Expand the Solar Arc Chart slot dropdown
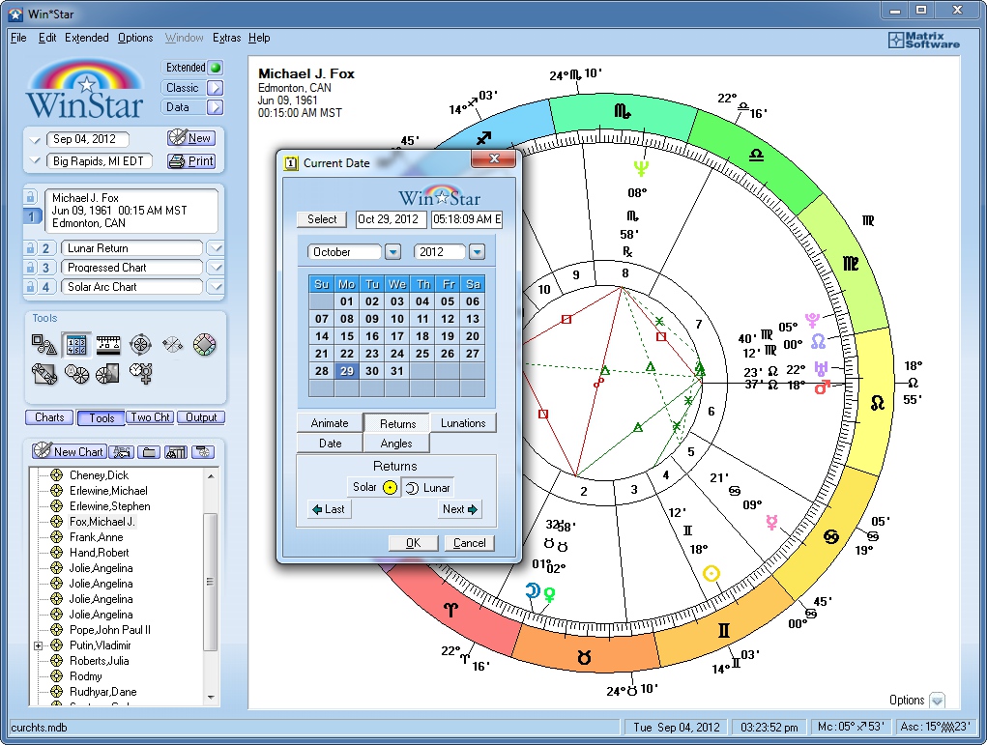This screenshot has width=987, height=745. tap(216, 287)
